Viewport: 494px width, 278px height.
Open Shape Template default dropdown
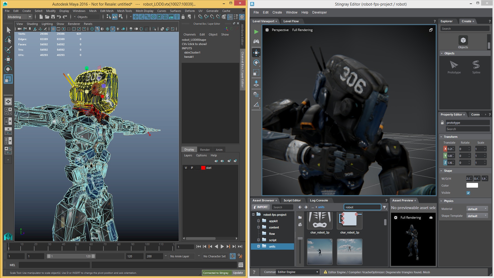click(477, 216)
